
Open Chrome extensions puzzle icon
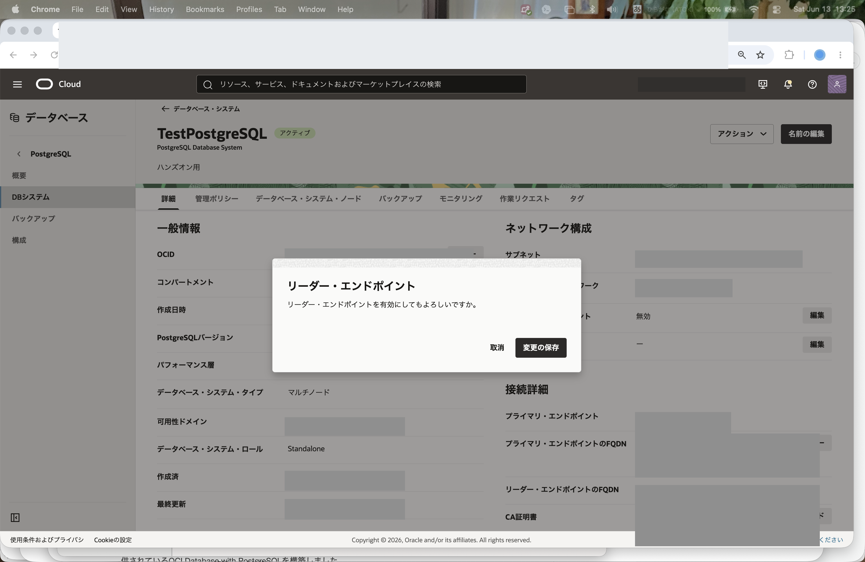coord(789,55)
